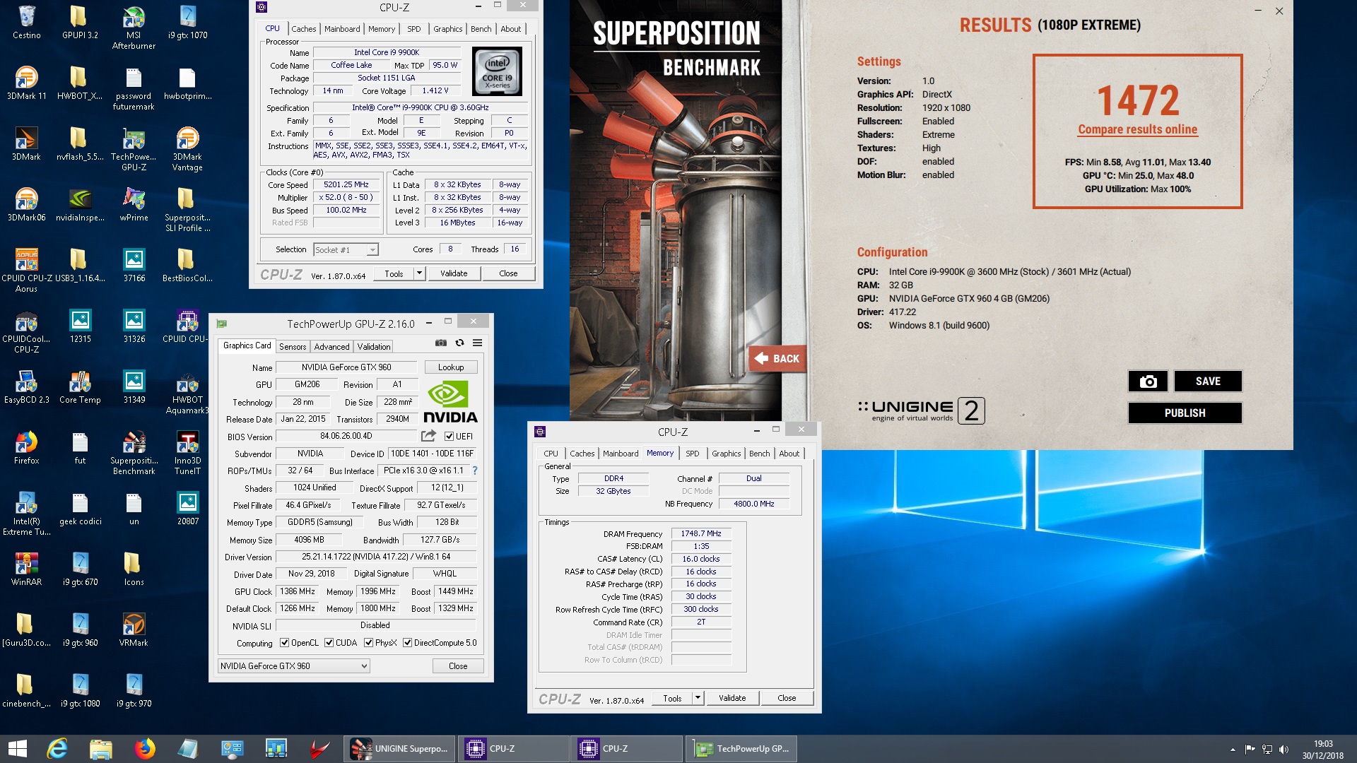
Task: Open the NVIDIA GeForce GTX 960 GPU selector
Action: tap(293, 666)
